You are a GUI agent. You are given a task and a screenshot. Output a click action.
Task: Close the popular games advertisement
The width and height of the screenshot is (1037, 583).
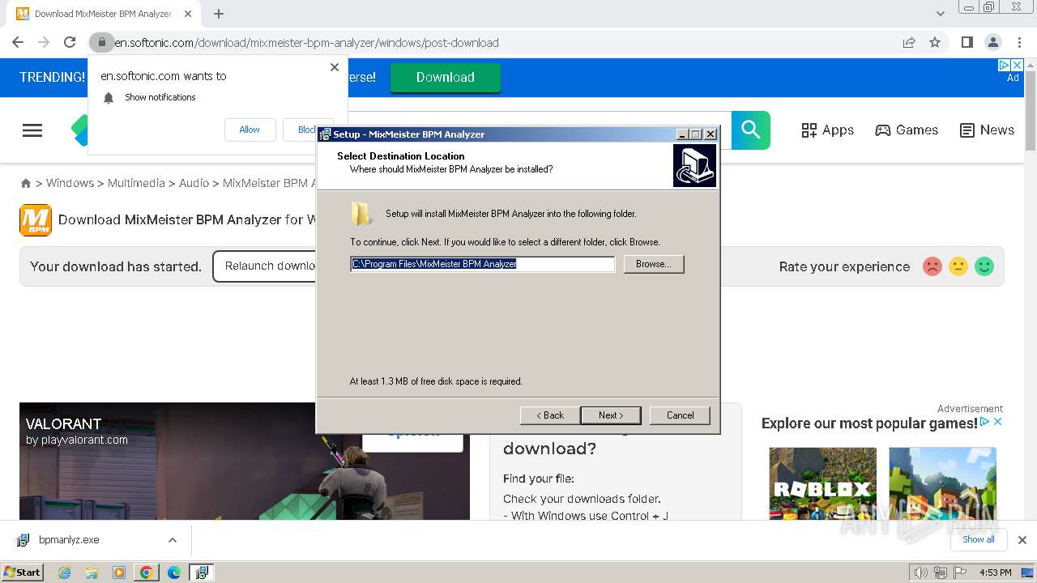point(998,422)
